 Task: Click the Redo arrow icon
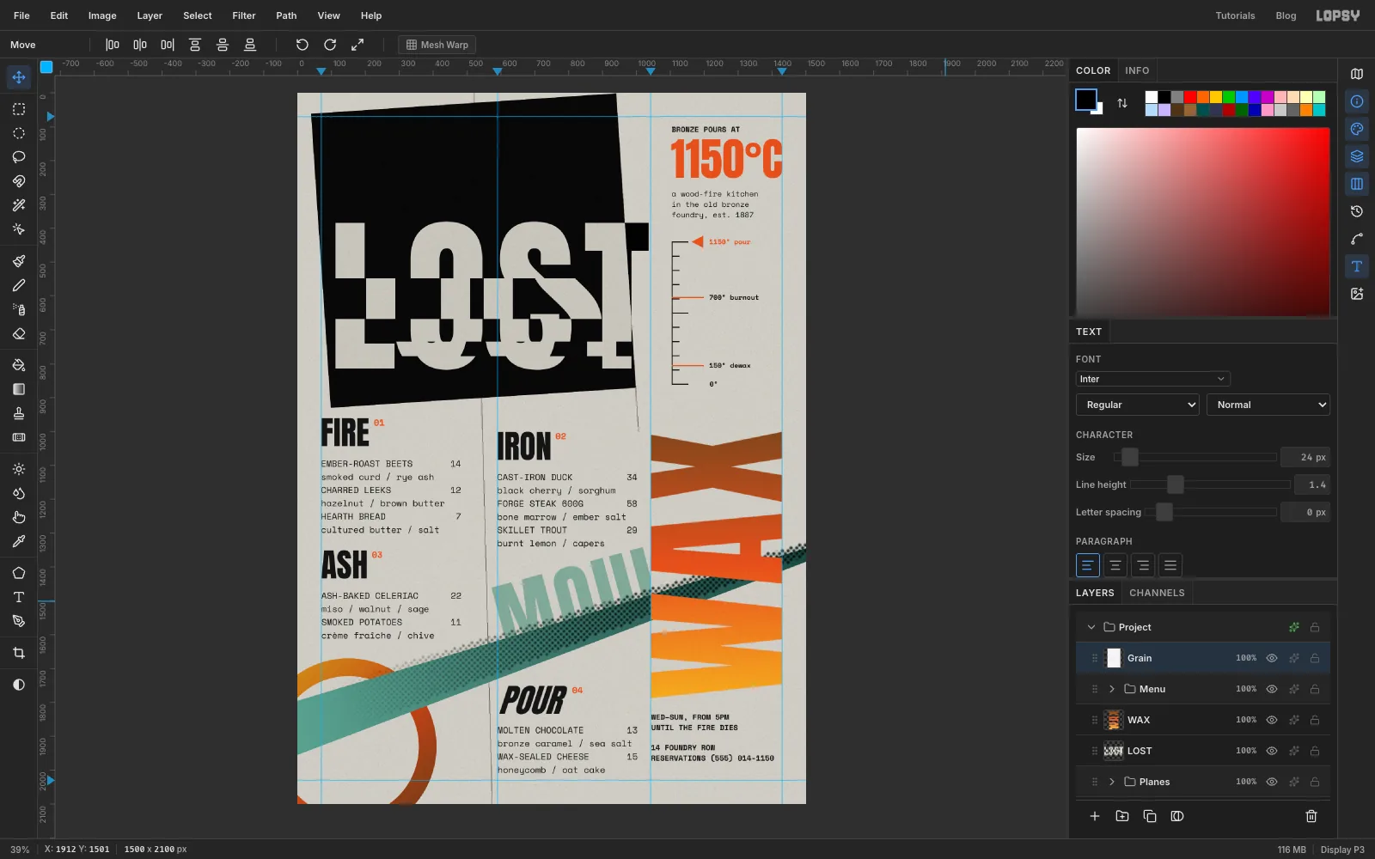click(x=330, y=45)
